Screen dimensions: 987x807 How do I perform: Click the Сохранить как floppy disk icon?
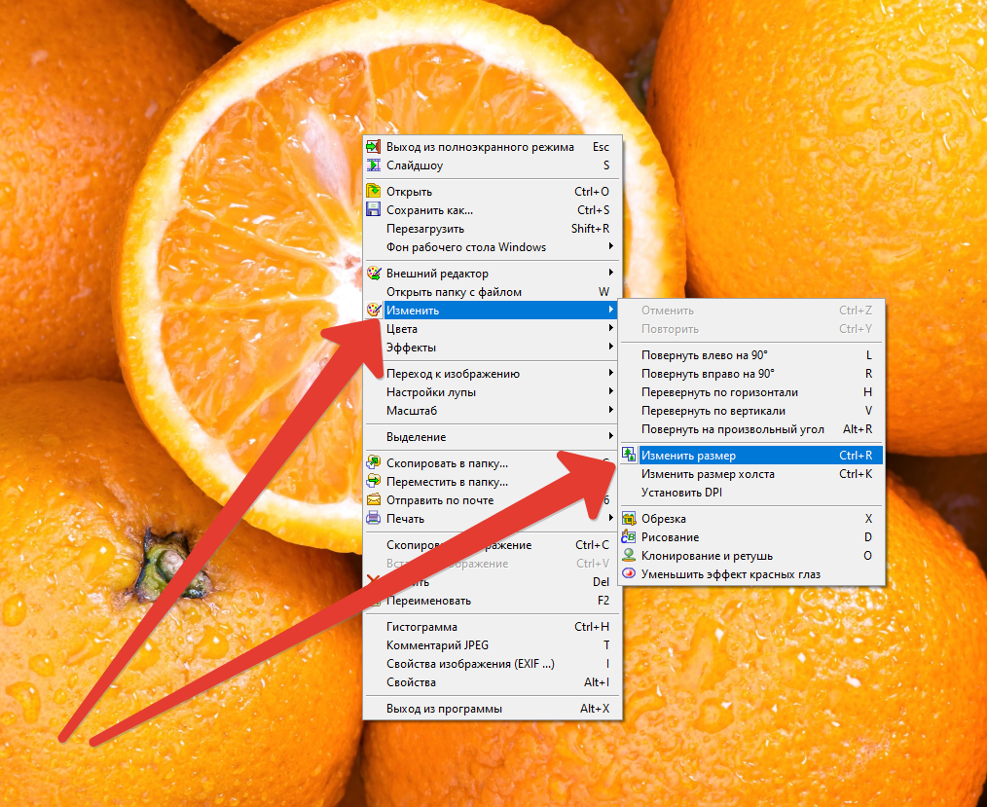(373, 209)
